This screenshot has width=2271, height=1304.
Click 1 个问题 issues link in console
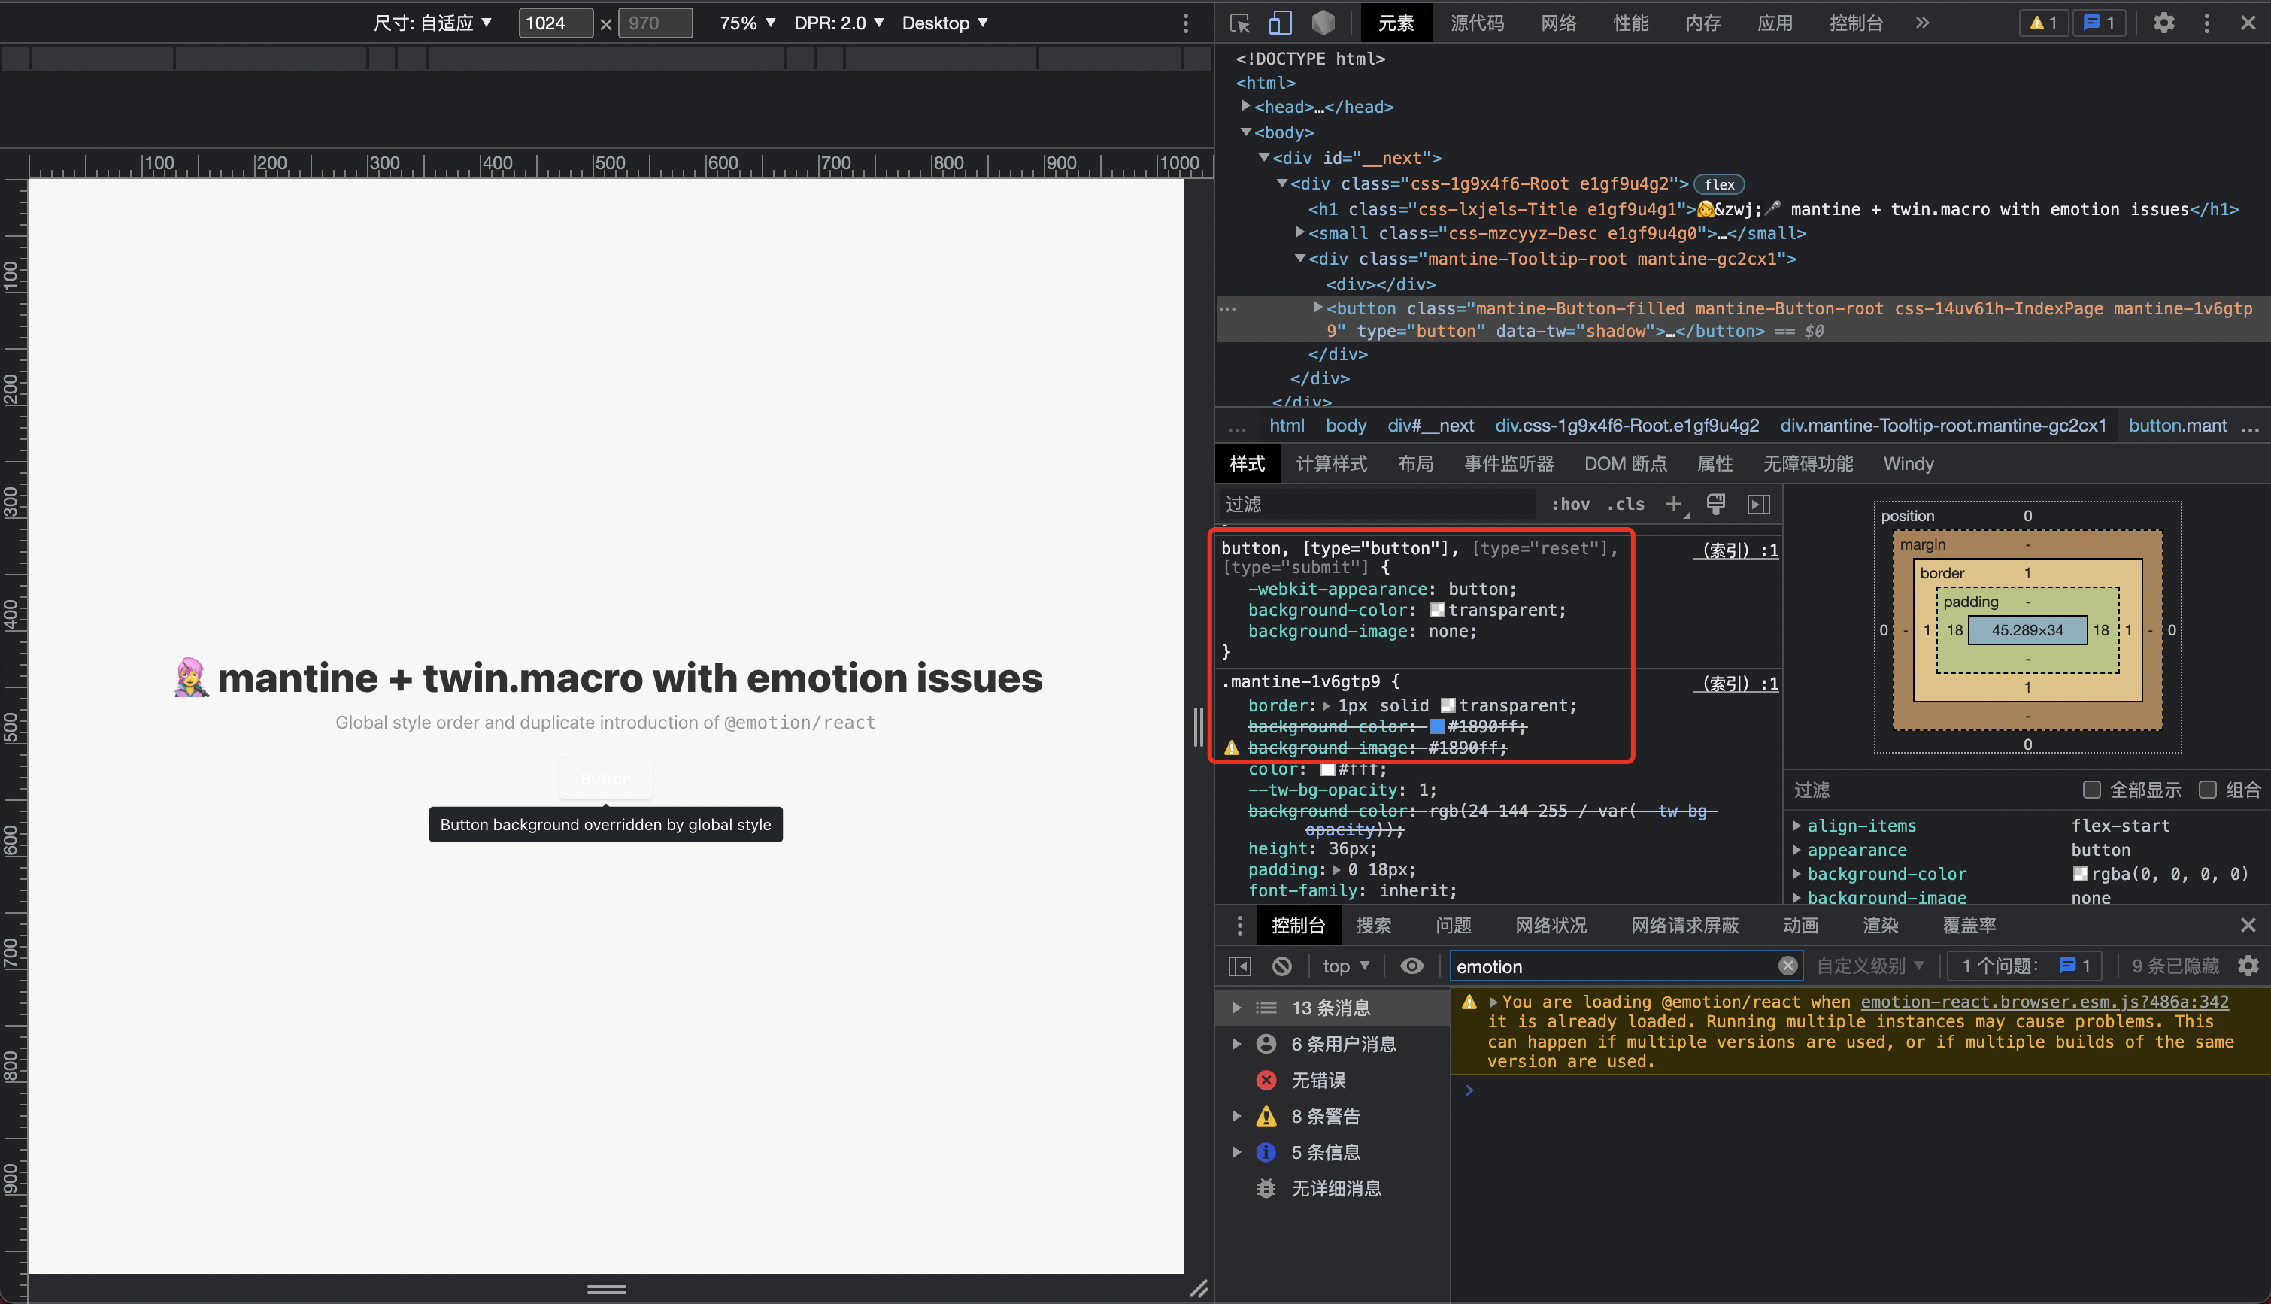(x=2026, y=966)
